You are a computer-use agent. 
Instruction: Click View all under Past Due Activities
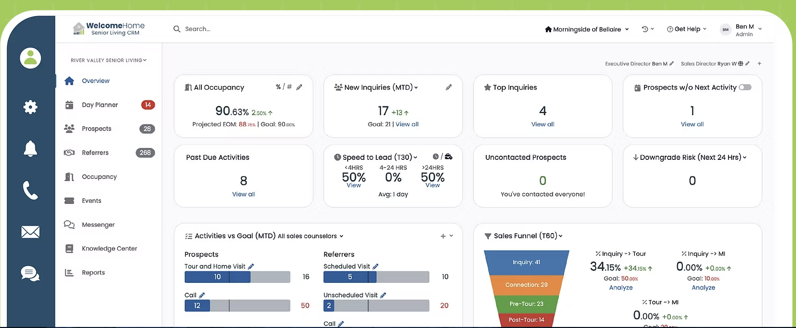pos(243,194)
